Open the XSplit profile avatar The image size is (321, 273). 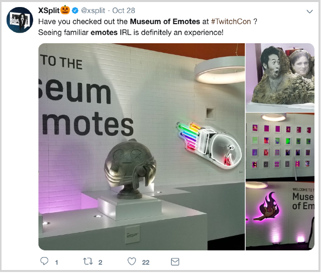[x=20, y=20]
